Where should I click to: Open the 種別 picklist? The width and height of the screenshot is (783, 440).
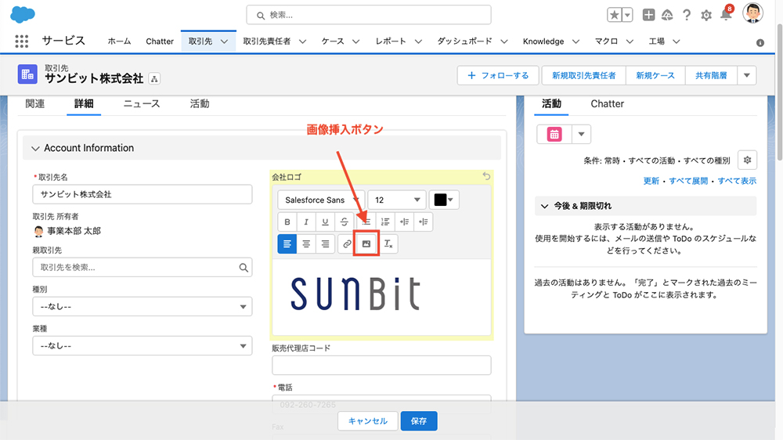coord(143,306)
